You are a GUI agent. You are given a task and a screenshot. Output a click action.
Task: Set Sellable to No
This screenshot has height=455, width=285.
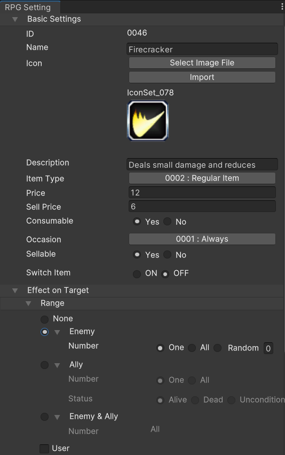point(167,255)
